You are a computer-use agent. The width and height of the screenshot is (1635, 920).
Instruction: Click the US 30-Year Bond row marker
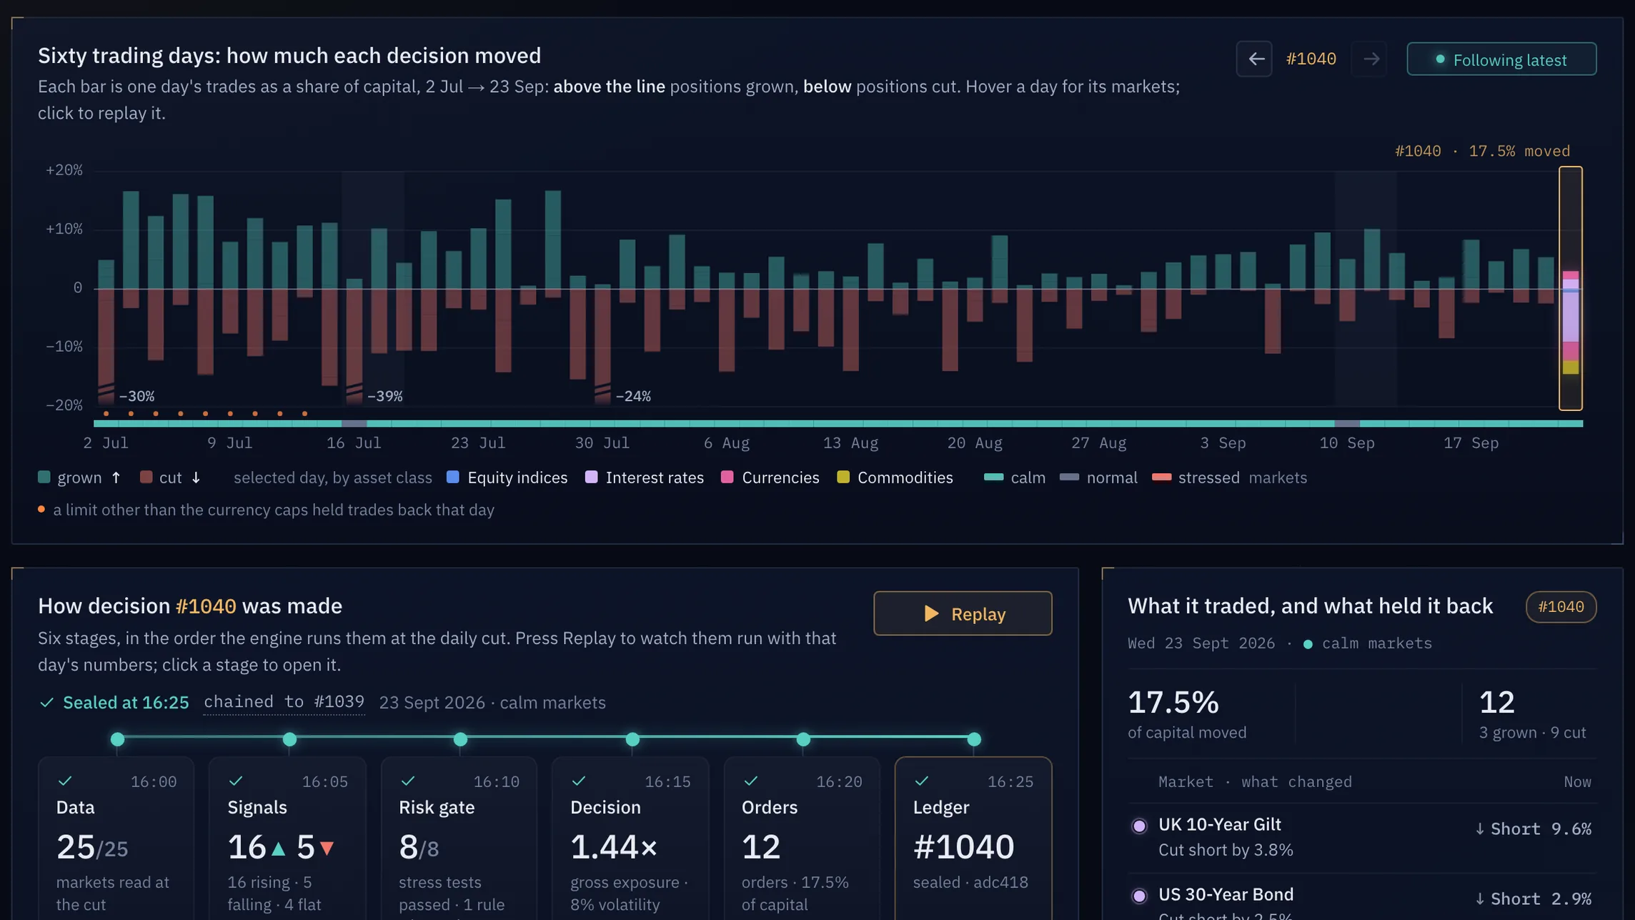[x=1139, y=896]
